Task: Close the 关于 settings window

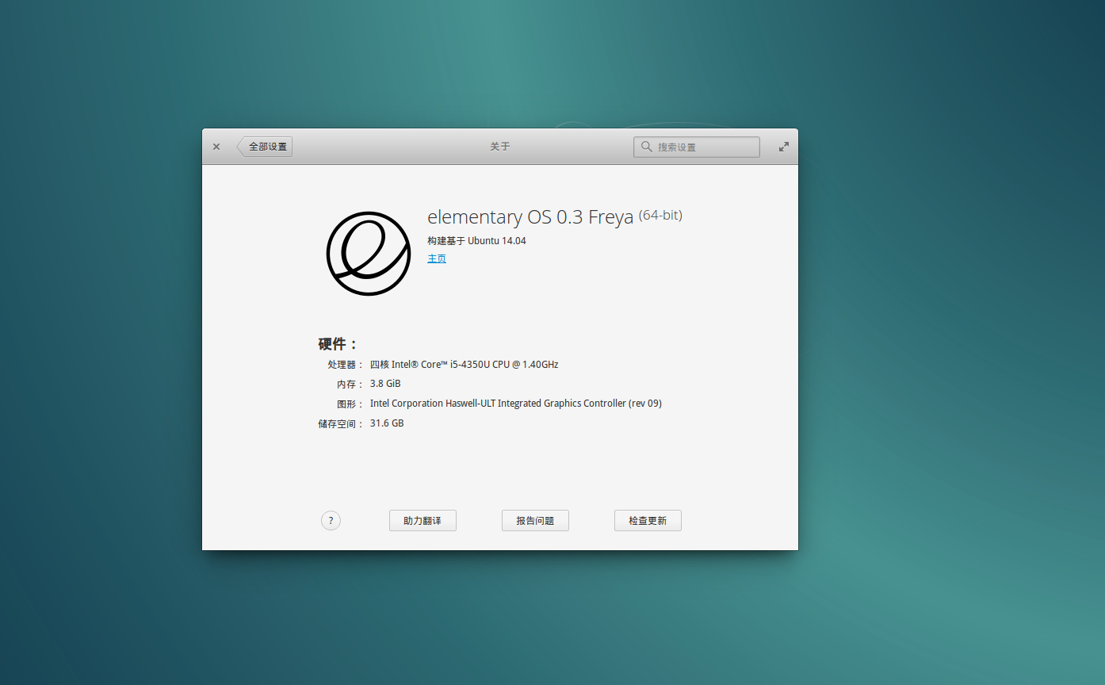Action: coord(216,147)
